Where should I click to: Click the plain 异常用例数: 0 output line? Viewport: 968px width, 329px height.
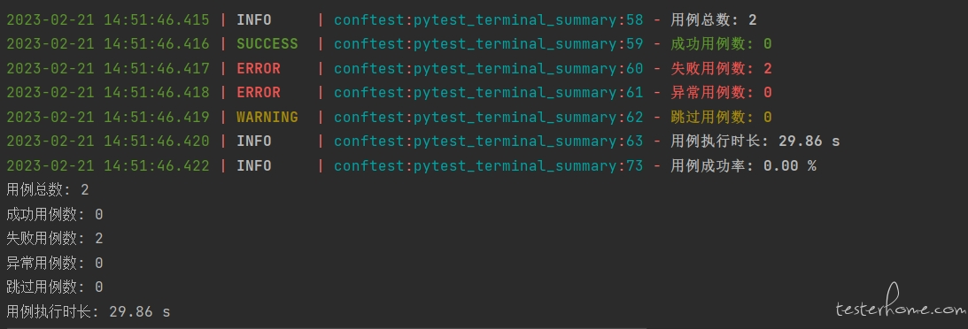point(54,263)
